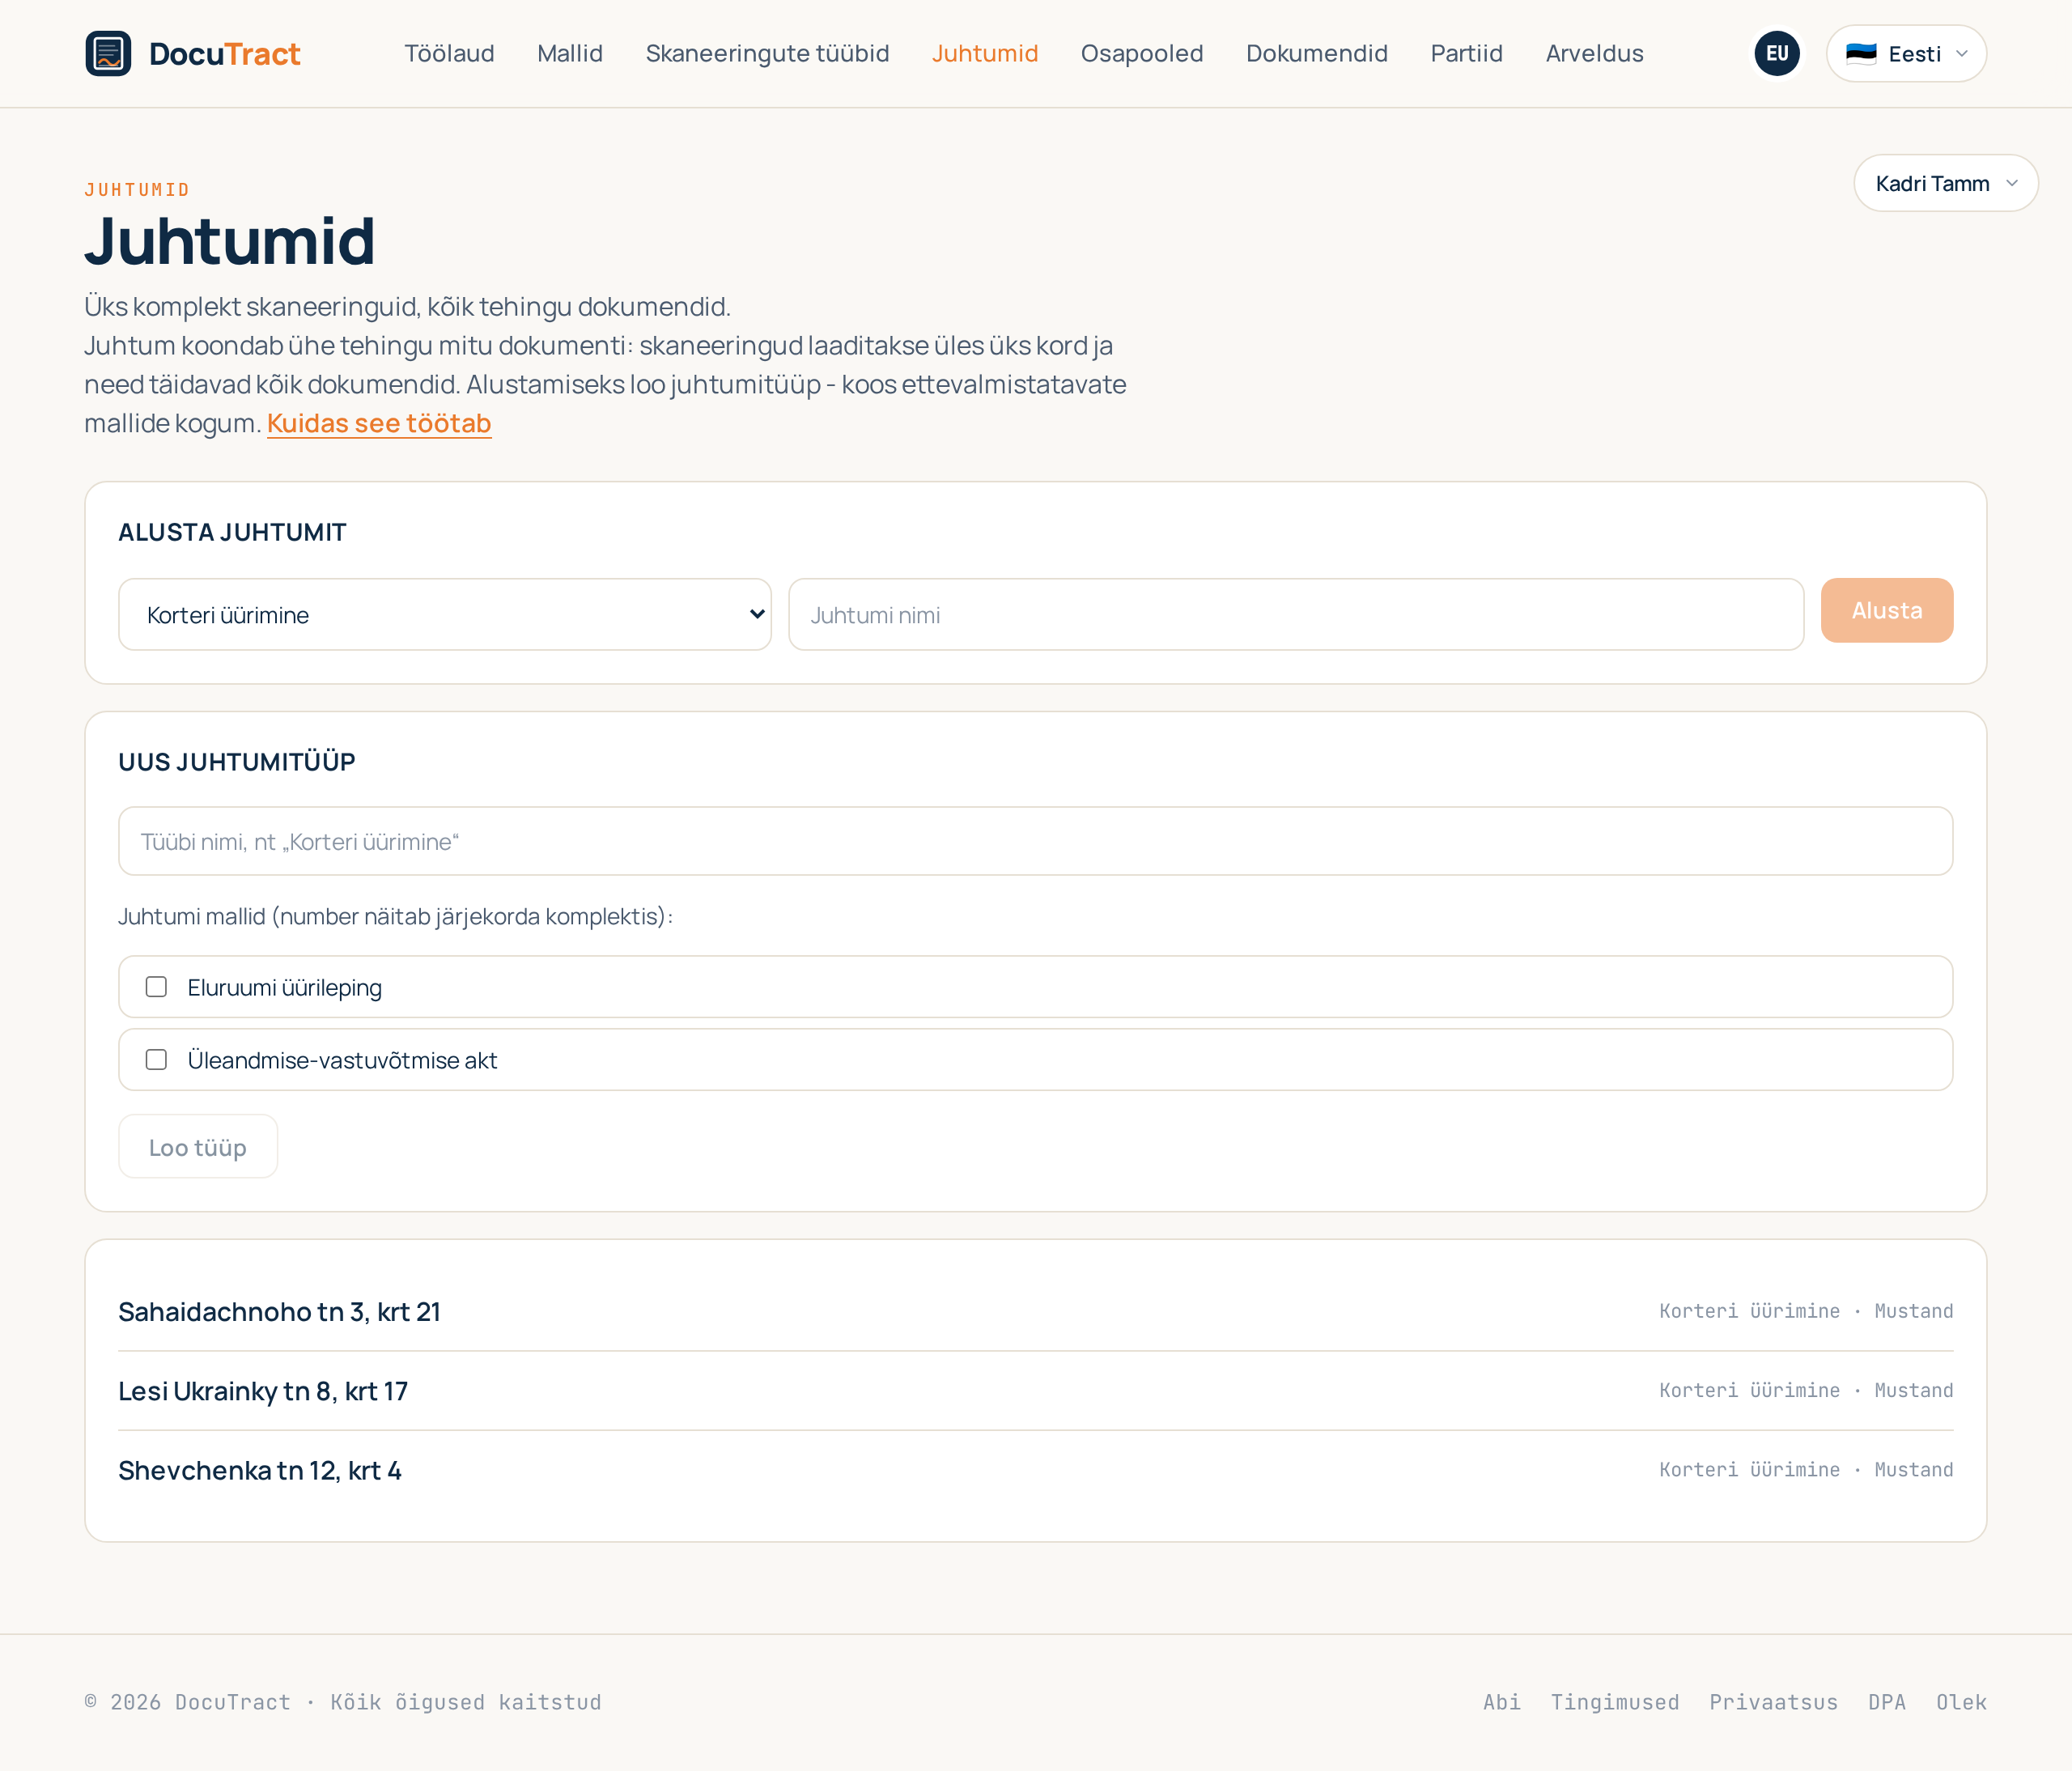Open the Arveldus nav item

(x=1594, y=53)
